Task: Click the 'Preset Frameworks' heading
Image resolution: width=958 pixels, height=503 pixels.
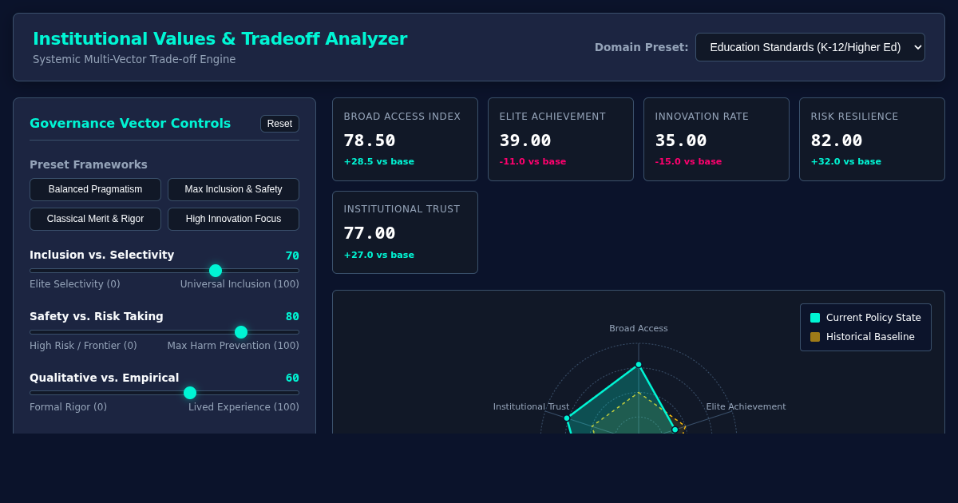Action: (x=89, y=164)
